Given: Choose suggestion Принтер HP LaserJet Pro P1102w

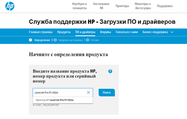Looking at the screenshot, I should pyautogui.click(x=63, y=100).
